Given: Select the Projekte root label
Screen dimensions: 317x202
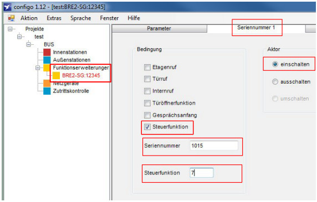Looking at the screenshot, I should pyautogui.click(x=34, y=29).
